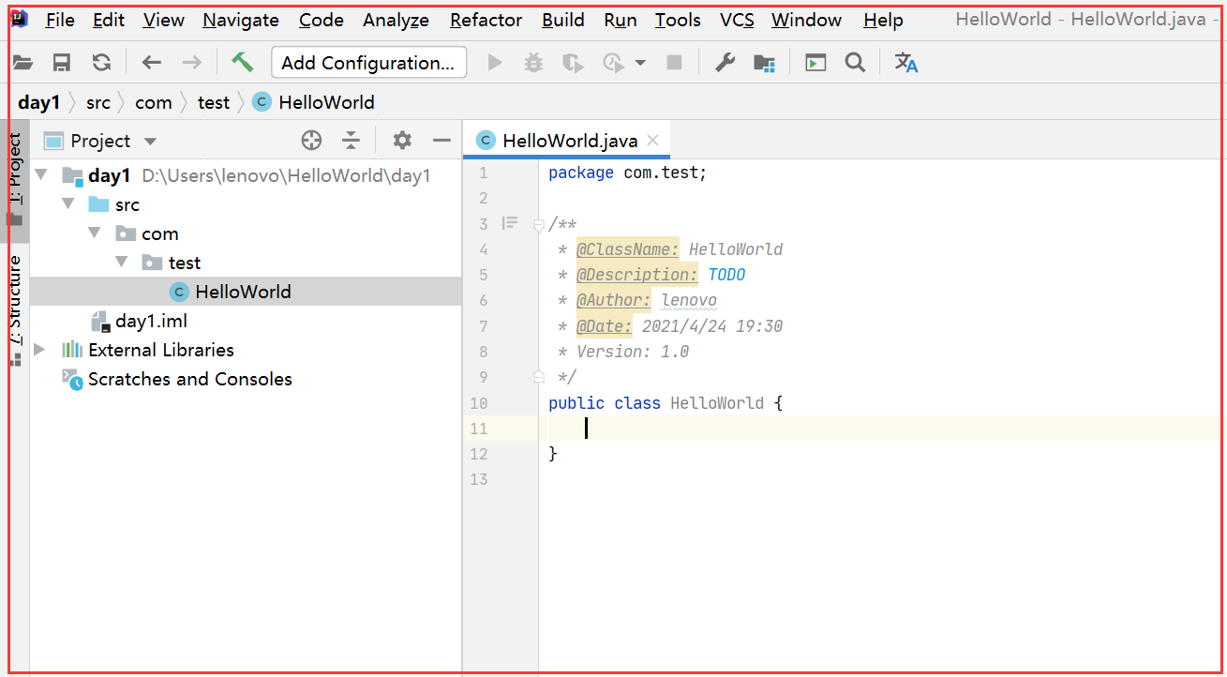Click the Debug bug icon
This screenshot has height=677, width=1227.
pos(533,63)
